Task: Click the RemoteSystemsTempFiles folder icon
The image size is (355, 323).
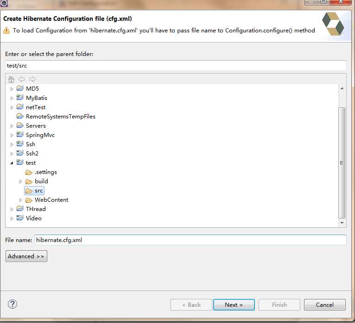Action: [x=20, y=116]
